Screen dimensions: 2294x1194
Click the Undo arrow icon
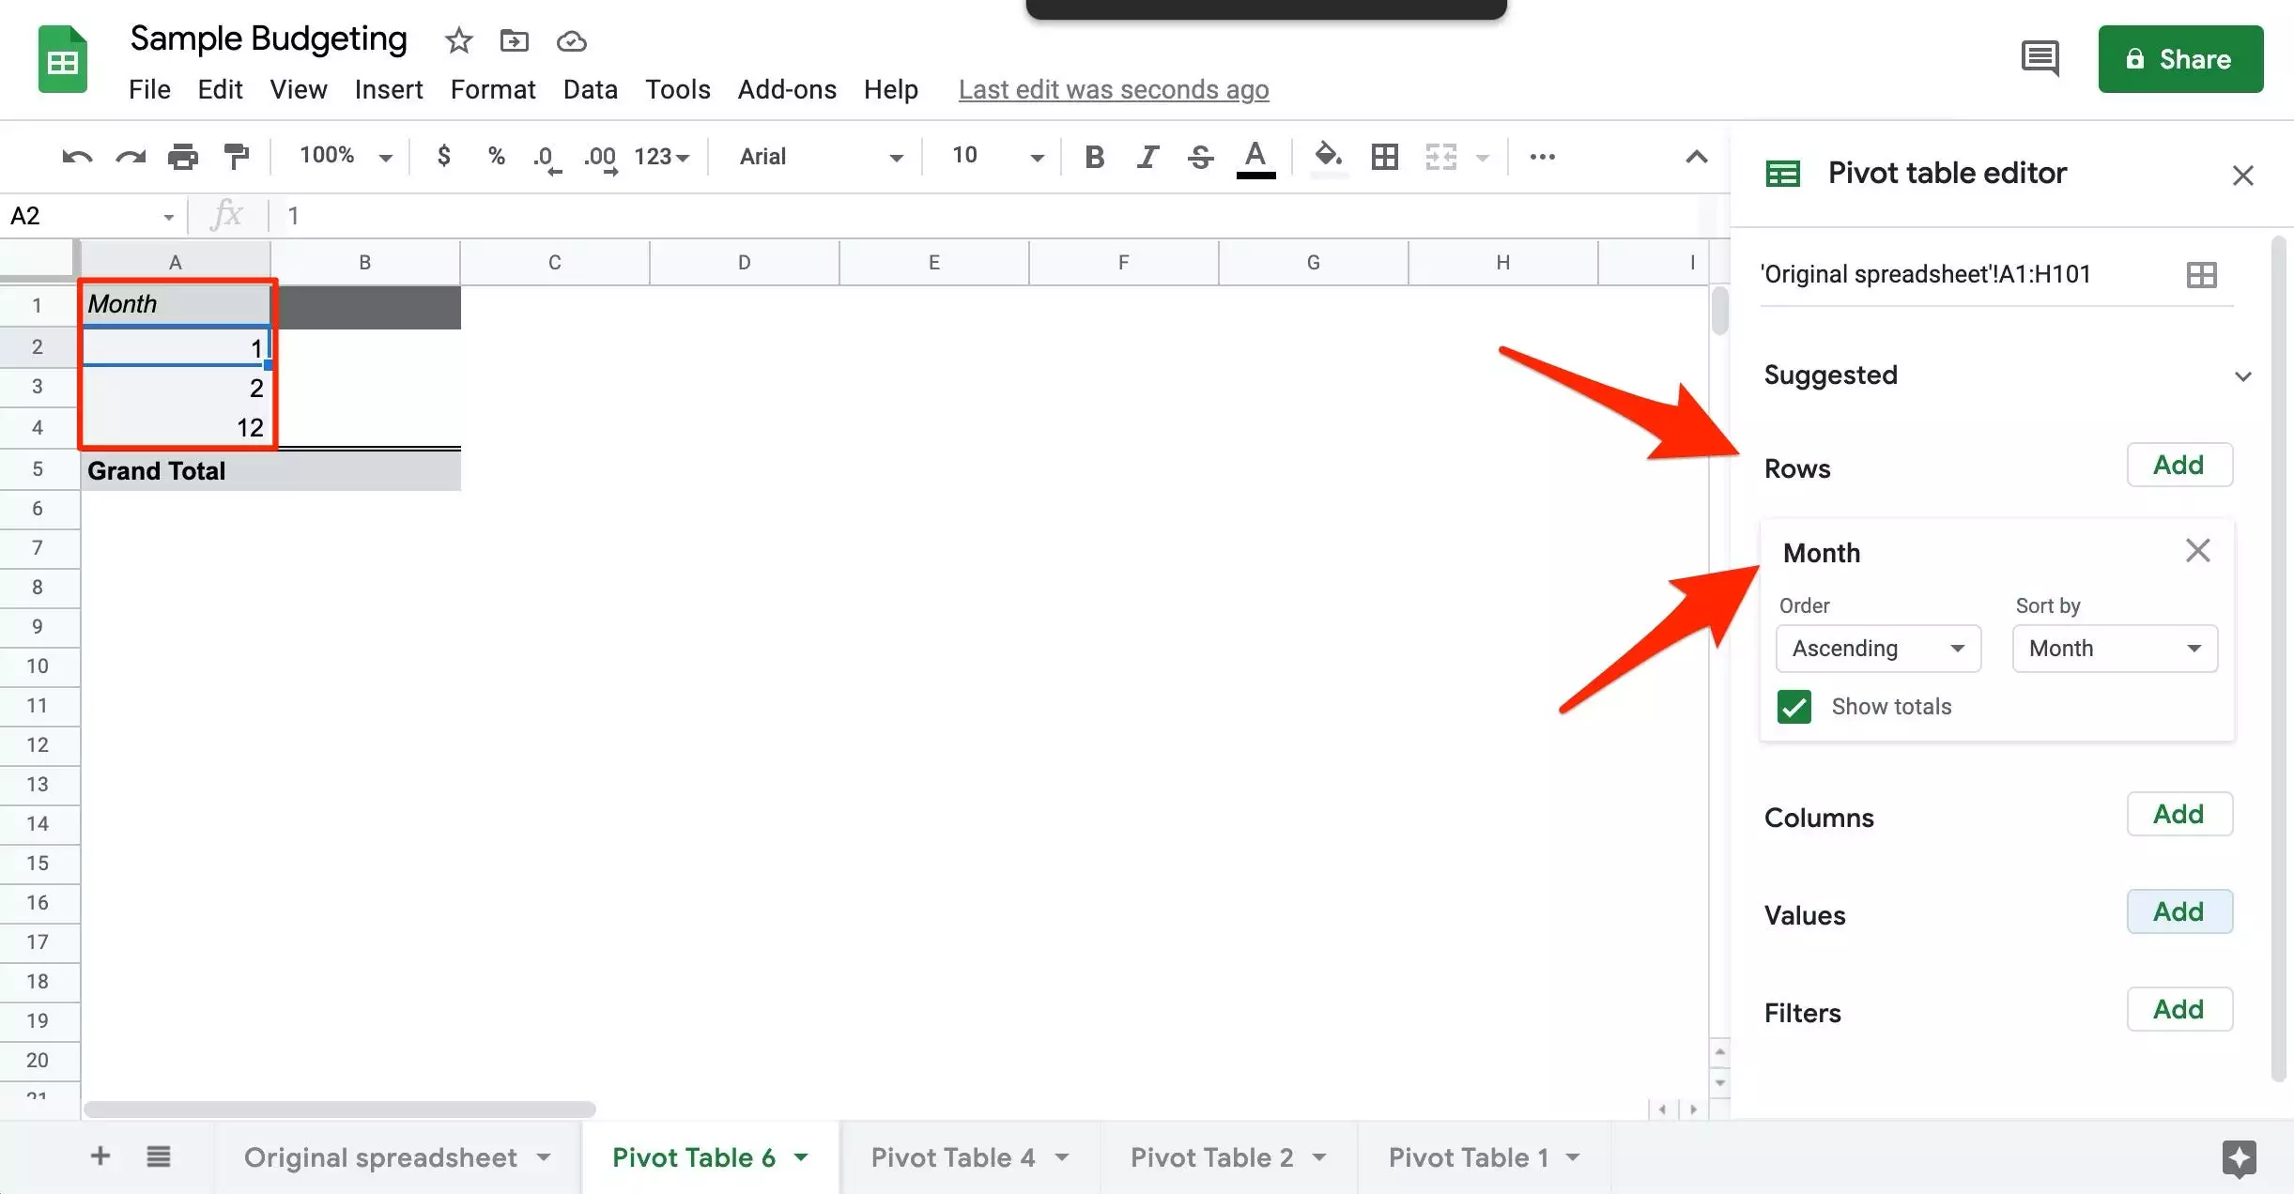point(77,157)
